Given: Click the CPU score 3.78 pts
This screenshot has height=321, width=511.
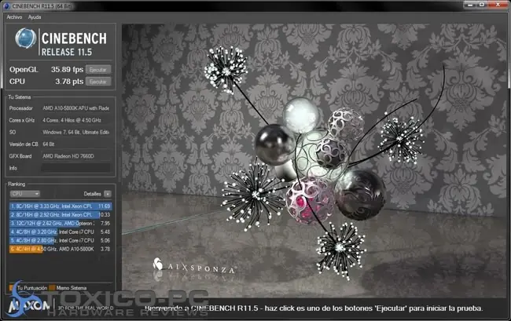Looking at the screenshot, I should tap(69, 82).
